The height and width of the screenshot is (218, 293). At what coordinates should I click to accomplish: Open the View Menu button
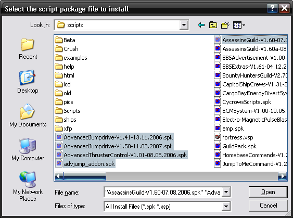coord(239,25)
